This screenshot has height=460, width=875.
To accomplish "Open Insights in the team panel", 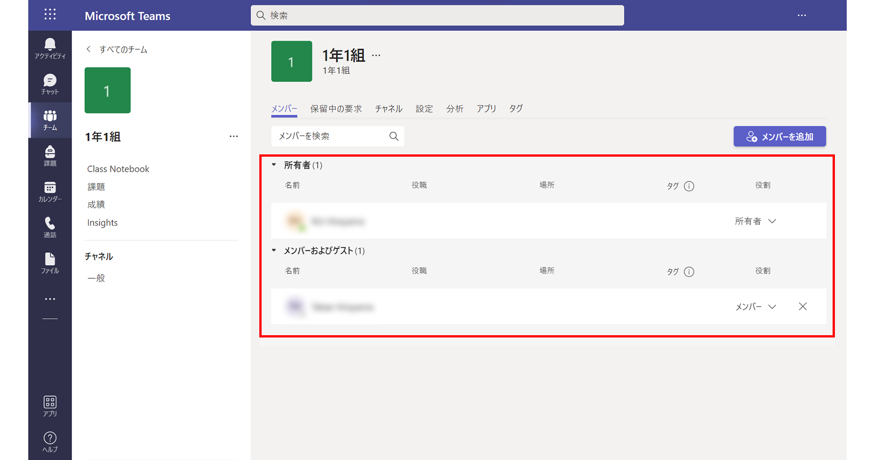I will 103,223.
